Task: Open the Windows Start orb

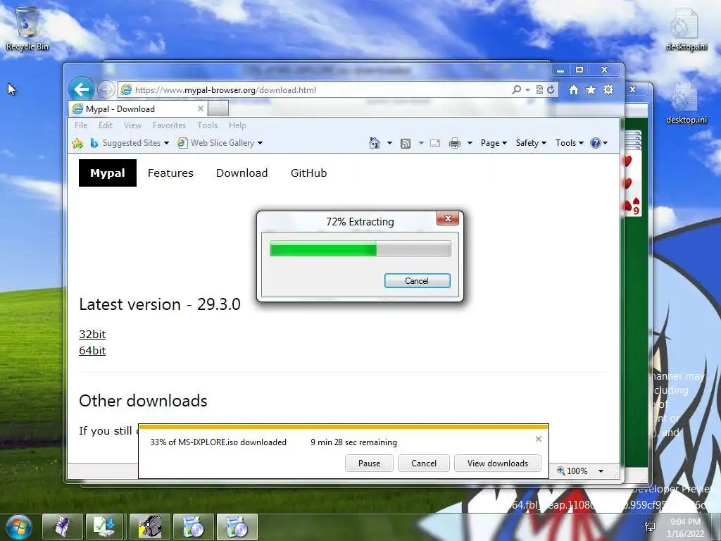Action: 19,527
